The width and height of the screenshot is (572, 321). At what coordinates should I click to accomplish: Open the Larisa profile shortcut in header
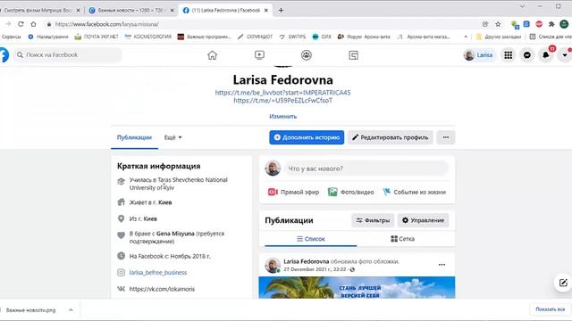point(479,55)
